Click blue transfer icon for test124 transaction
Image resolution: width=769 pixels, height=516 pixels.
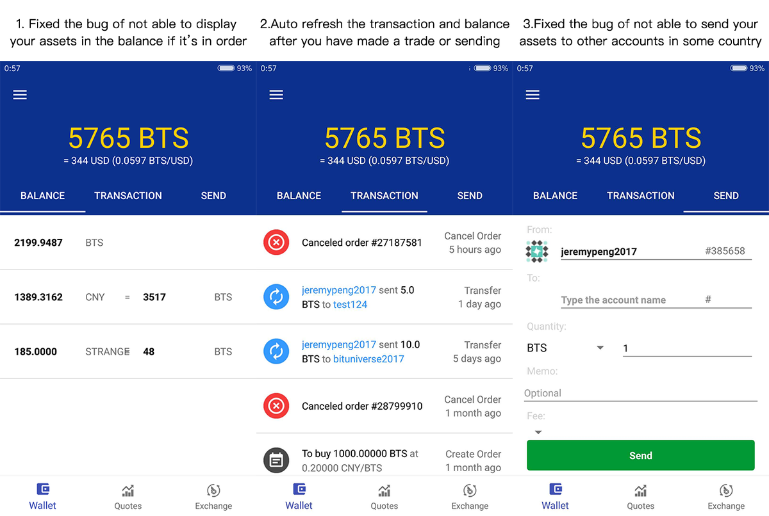276,297
